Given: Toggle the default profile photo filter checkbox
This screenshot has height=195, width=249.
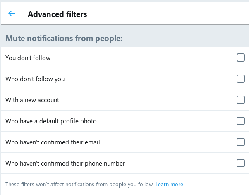Looking at the screenshot, I should pos(241,121).
